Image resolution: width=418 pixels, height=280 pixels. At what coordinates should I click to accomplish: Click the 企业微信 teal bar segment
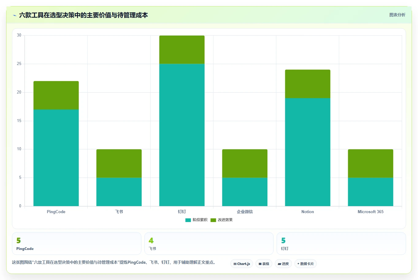(245, 192)
